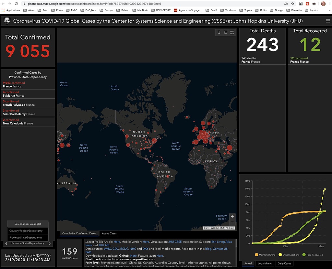Click the camera extension icon
The image size is (332, 269).
click(x=301, y=4)
